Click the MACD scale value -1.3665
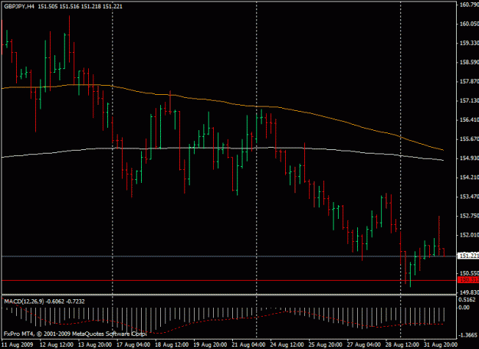Viewport: 479px width, 349px height. 468,334
